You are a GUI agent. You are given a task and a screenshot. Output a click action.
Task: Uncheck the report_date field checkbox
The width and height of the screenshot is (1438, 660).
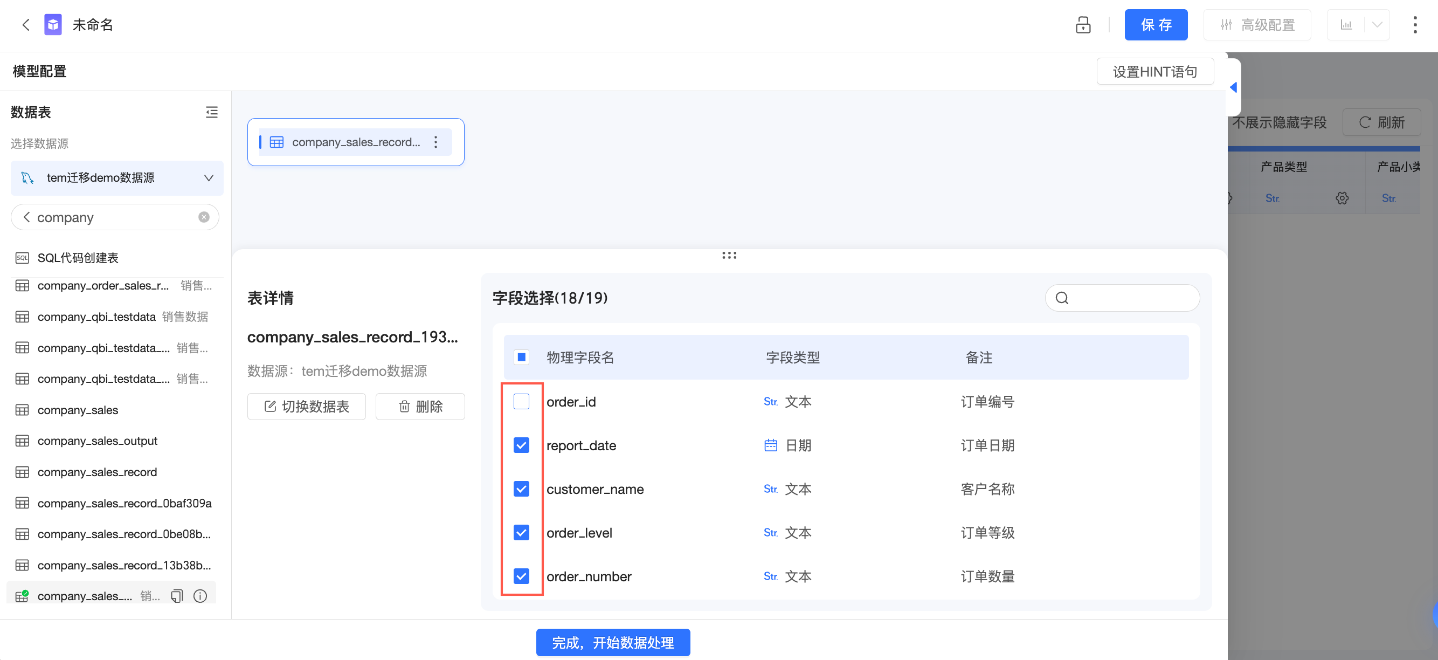coord(521,445)
